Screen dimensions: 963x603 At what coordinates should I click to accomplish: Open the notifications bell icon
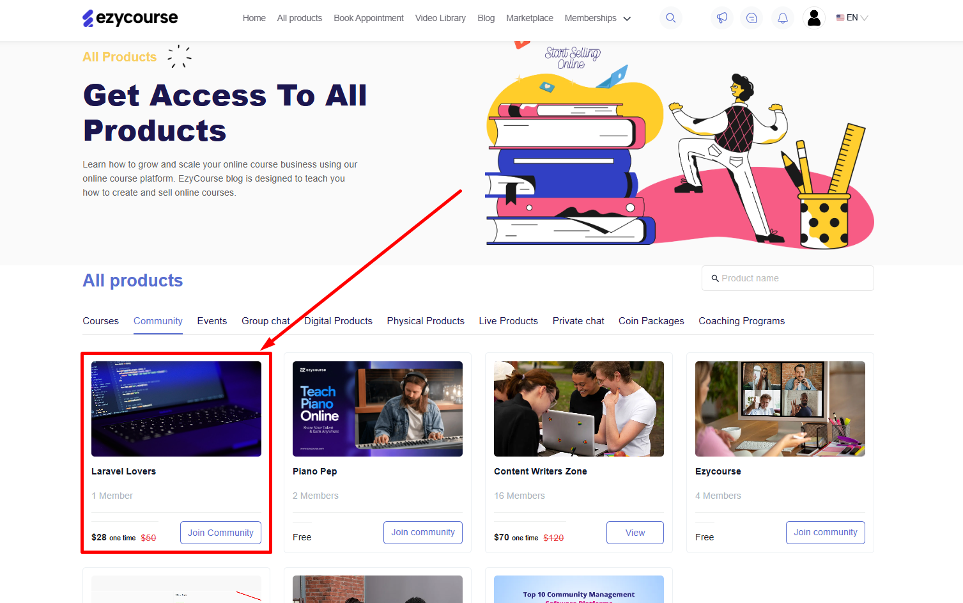coord(782,18)
